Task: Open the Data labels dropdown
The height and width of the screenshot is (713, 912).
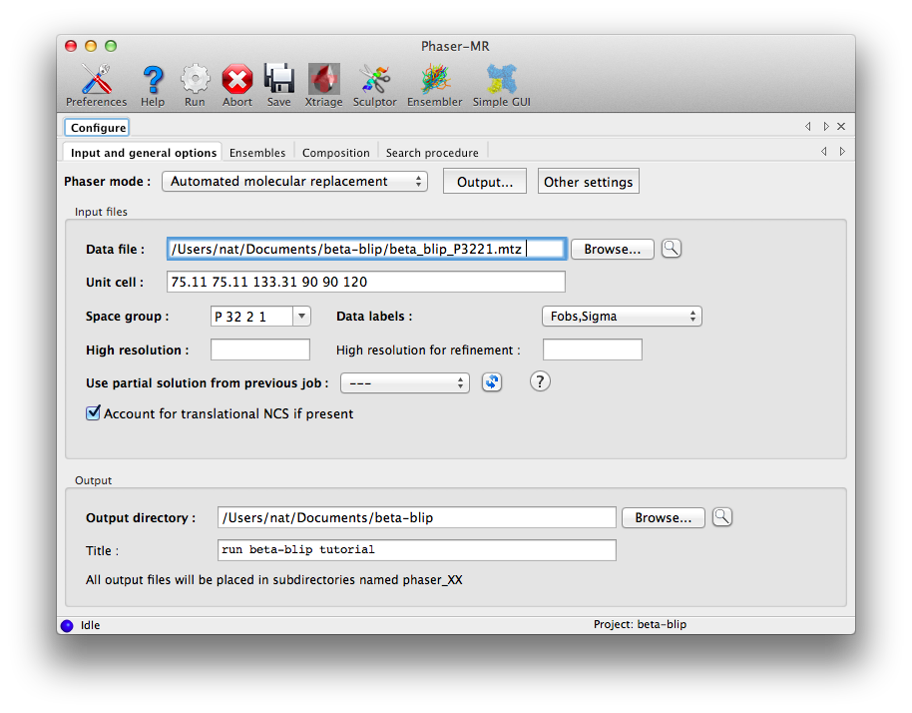Action: click(x=621, y=317)
